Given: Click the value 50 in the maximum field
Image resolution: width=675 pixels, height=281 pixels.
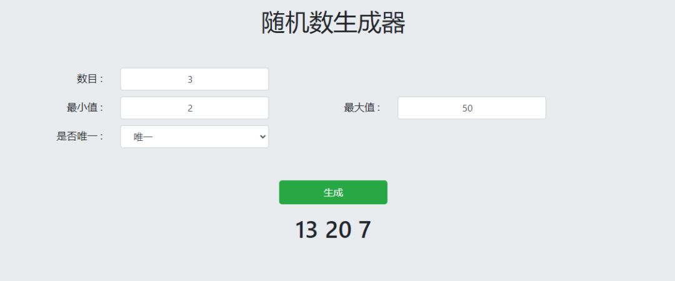Looking at the screenshot, I should (467, 108).
